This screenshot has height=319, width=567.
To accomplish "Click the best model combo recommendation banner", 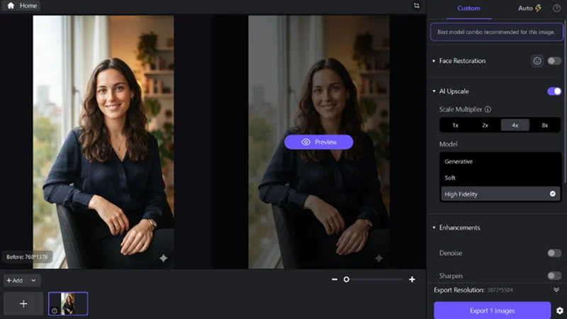I will 497,32.
